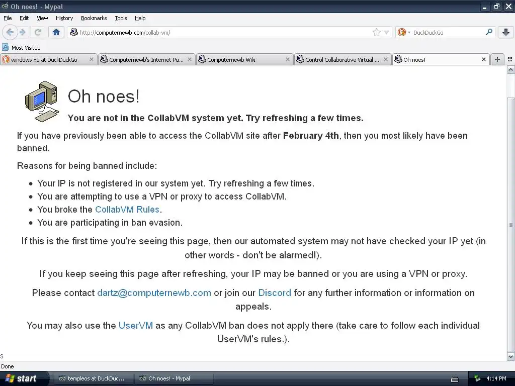Open the address bar history dropdown arrow

[387, 32]
